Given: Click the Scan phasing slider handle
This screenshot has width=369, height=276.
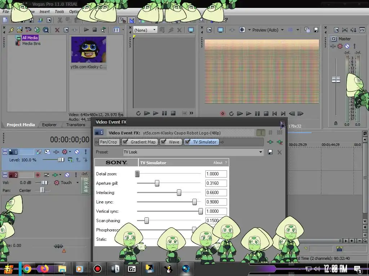Looking at the screenshot, I should click(x=146, y=221).
